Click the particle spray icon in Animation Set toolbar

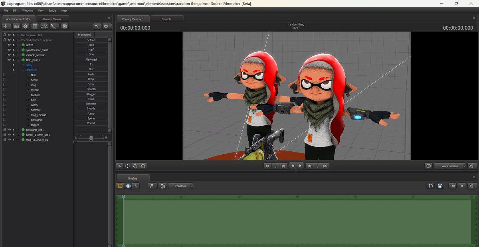tap(44, 26)
